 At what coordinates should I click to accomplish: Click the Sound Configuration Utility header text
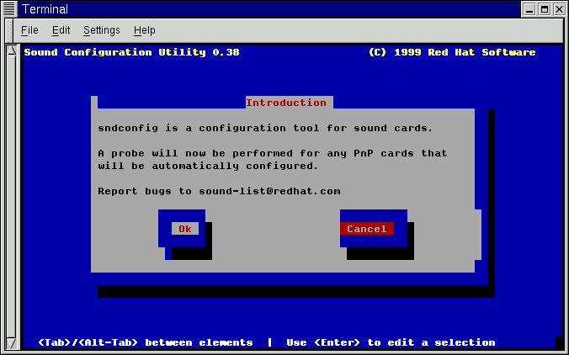(x=131, y=52)
